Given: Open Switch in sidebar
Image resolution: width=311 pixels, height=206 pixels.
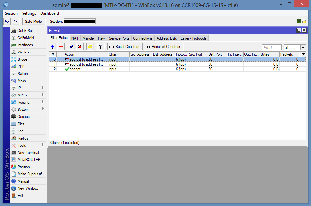Looking at the screenshot, I should 28,73.
